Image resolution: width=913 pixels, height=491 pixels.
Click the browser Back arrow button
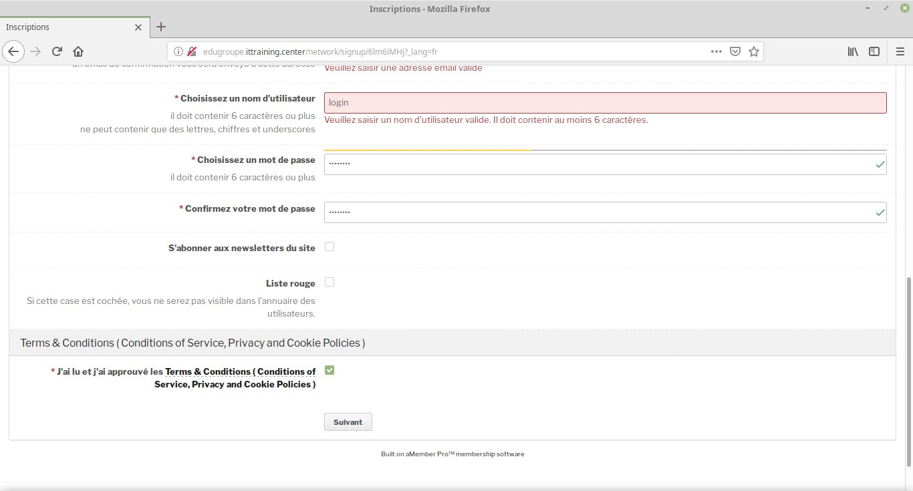(x=13, y=51)
